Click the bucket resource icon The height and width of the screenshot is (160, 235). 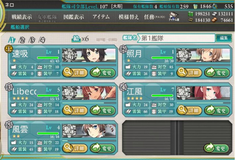pyautogui.click(x=195, y=6)
